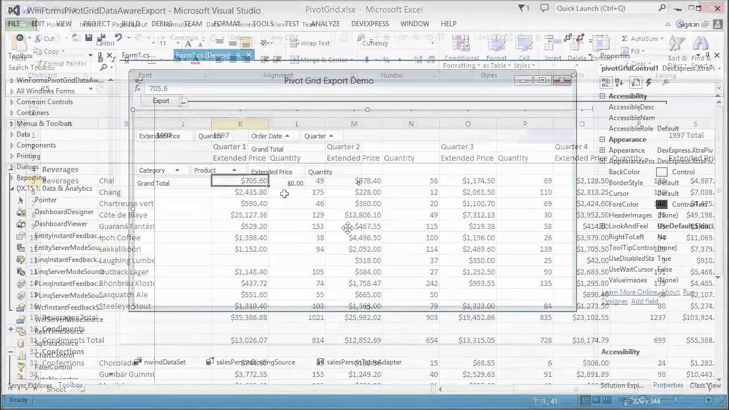
Task: Click the nwindDataSet component tray icon
Action: pos(138,362)
